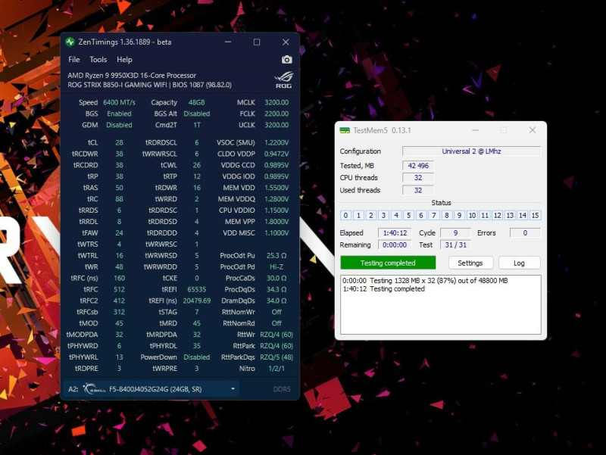Click the tRFC (ns) value 160
The width and height of the screenshot is (606, 455).
click(119, 278)
